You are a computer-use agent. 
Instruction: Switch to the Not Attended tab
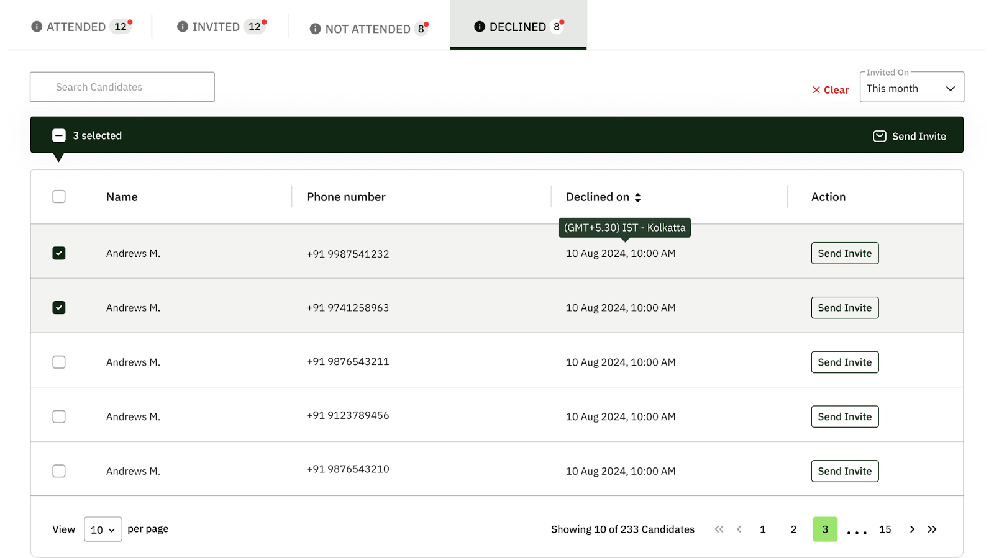click(x=368, y=29)
